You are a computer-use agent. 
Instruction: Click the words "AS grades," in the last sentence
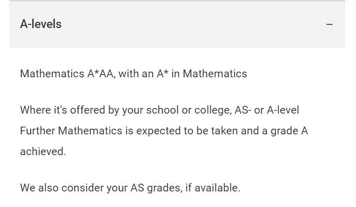pos(157,188)
